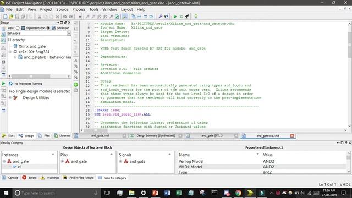Select Xilinx_and_gate in Hierarchy

(32, 46)
